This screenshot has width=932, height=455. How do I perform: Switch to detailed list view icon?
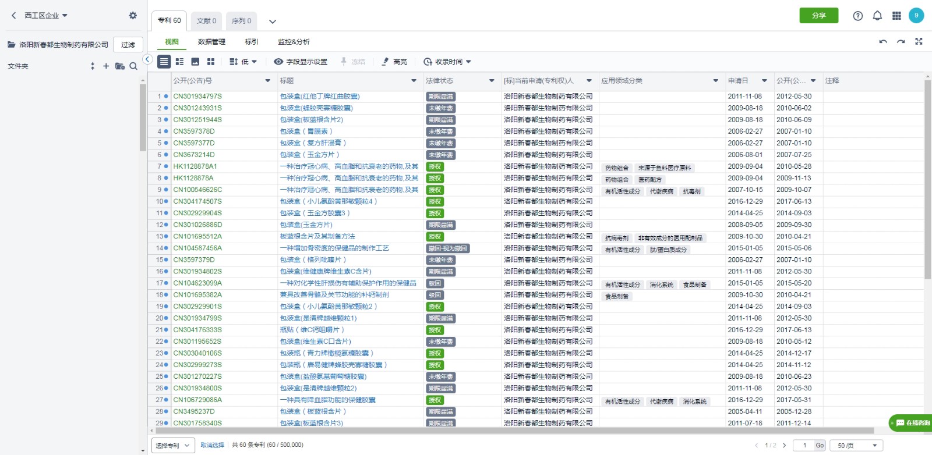coord(179,61)
